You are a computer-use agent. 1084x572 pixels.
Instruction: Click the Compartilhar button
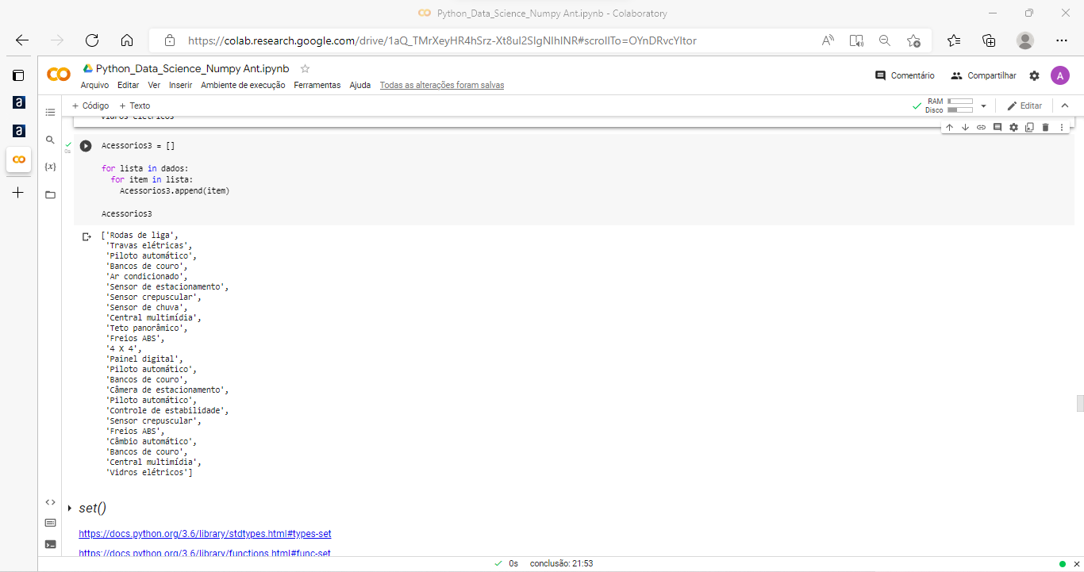click(983, 75)
